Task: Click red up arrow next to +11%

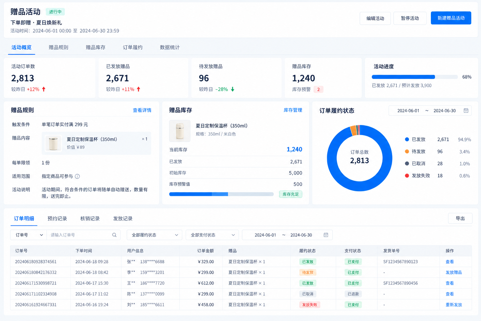Action: click(x=138, y=89)
